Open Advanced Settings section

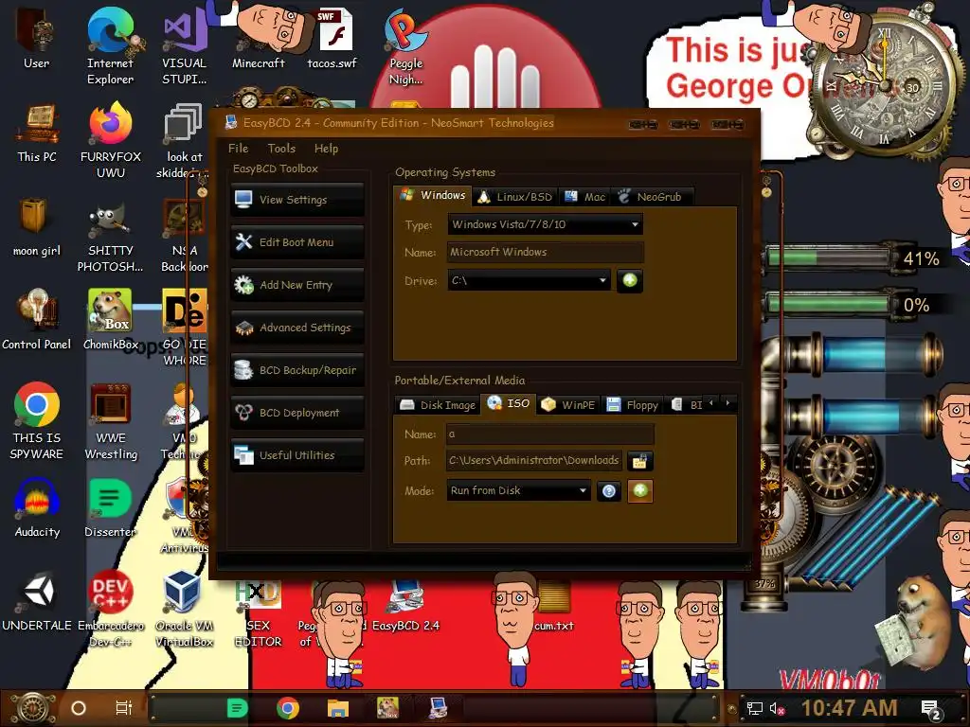point(297,328)
